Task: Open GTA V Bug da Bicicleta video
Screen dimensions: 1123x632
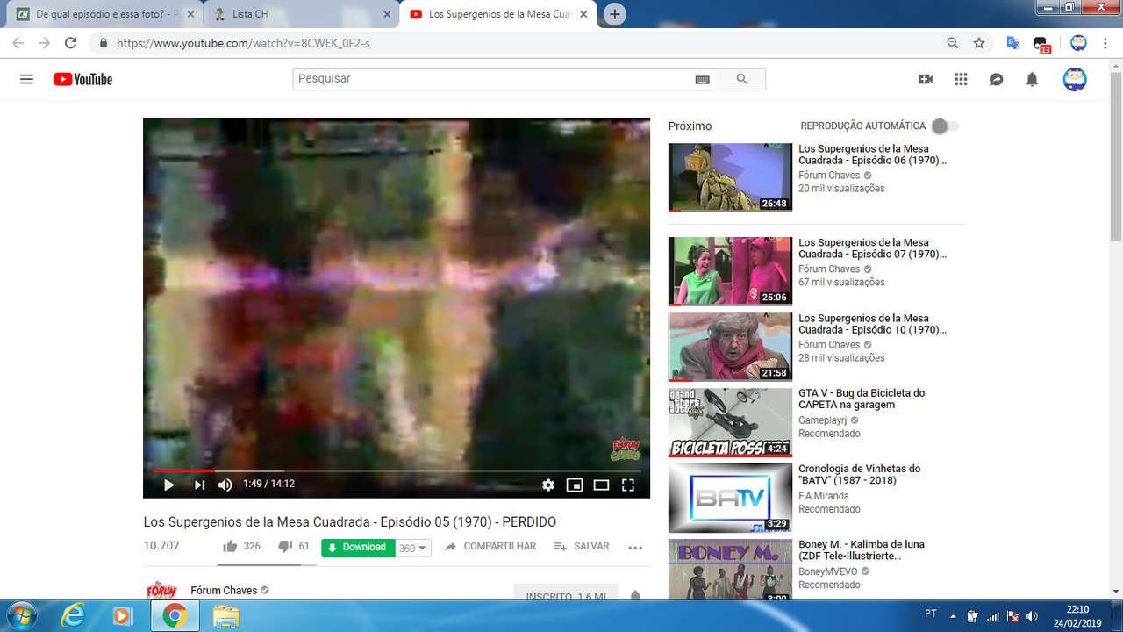Action: click(x=730, y=422)
